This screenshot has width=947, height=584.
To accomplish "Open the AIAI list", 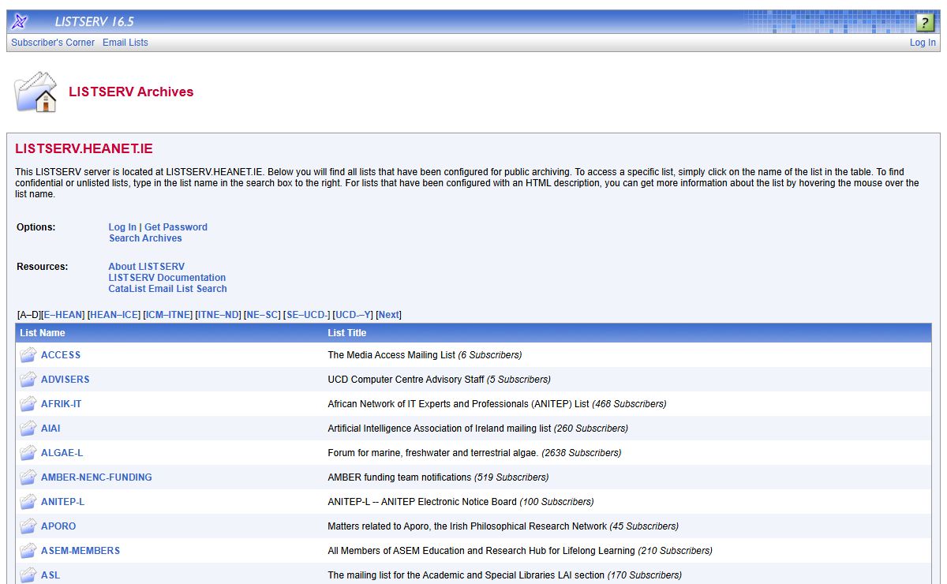I will 51,429.
